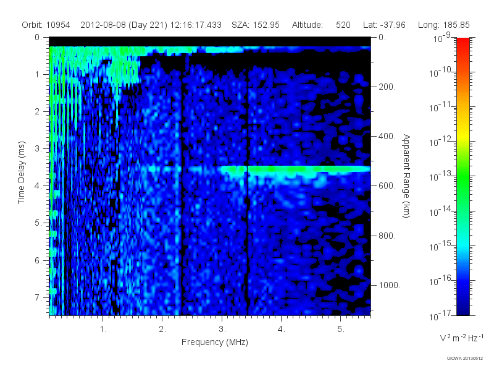Image resolution: width=494 pixels, height=371 pixels.
Task: Click the horizontal green echo trace near 3.5 ms
Action: tap(295, 169)
